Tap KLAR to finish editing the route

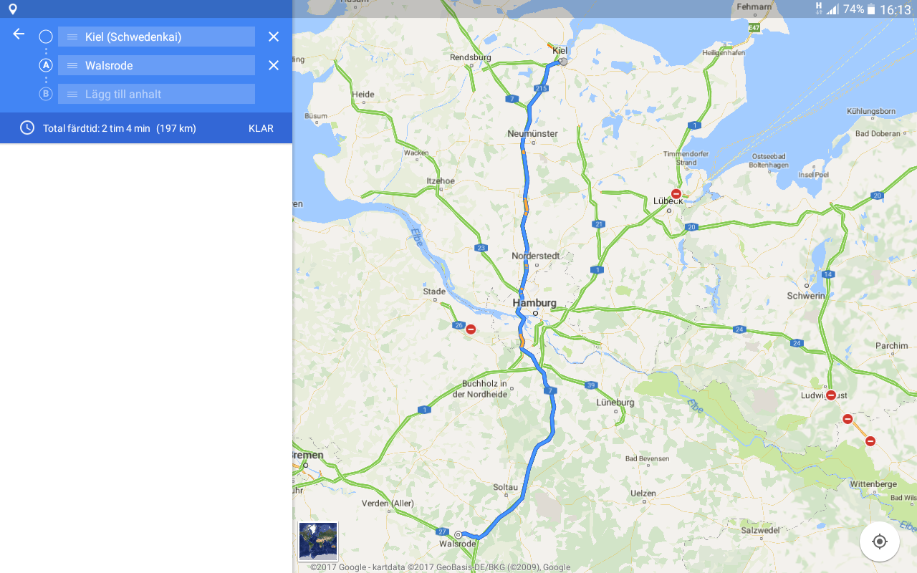261,128
